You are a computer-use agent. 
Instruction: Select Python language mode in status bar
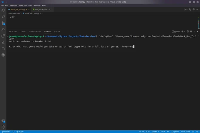pos(176,132)
